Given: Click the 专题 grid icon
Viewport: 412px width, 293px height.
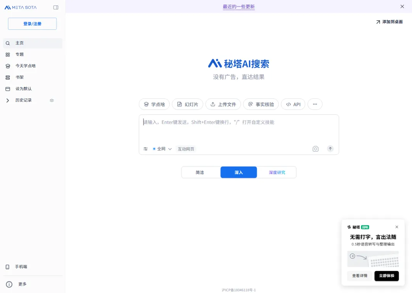Looking at the screenshot, I should click(x=8, y=55).
